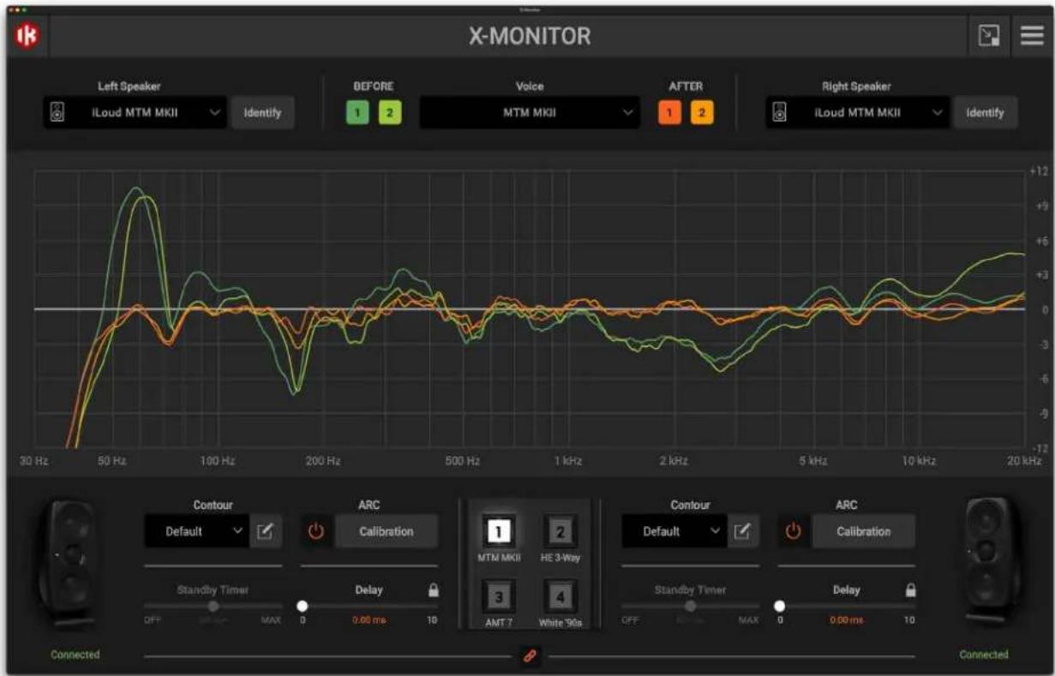Toggle the left speaker ARC power icon
Screen dimensions: 1055x676
[316, 531]
